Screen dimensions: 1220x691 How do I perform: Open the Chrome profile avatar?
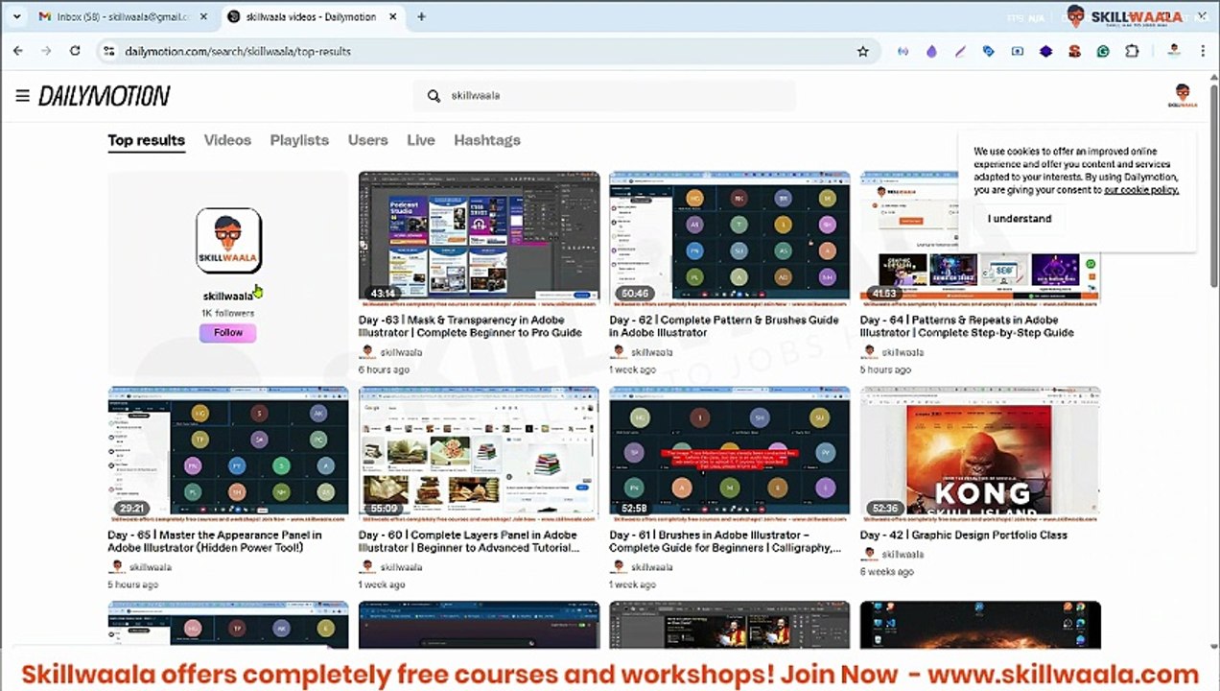[1174, 51]
